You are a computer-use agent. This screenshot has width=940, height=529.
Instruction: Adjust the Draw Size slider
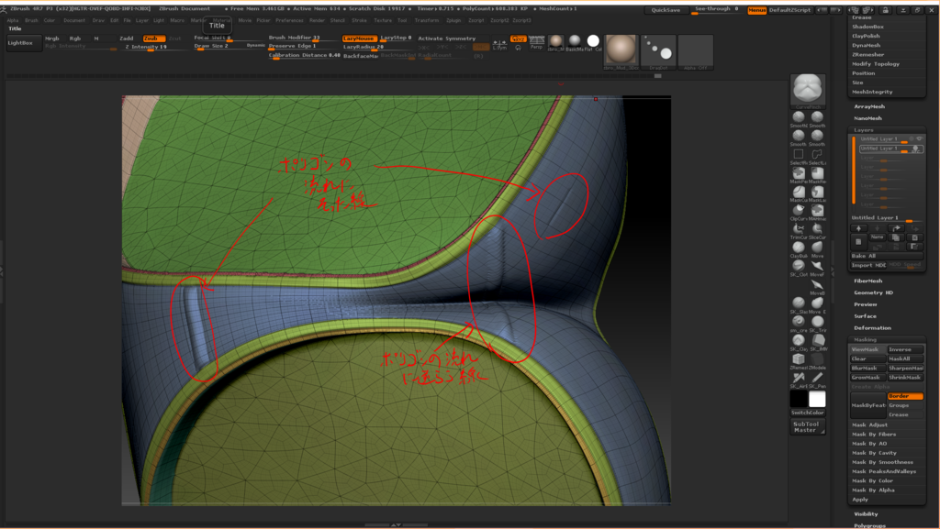(229, 46)
